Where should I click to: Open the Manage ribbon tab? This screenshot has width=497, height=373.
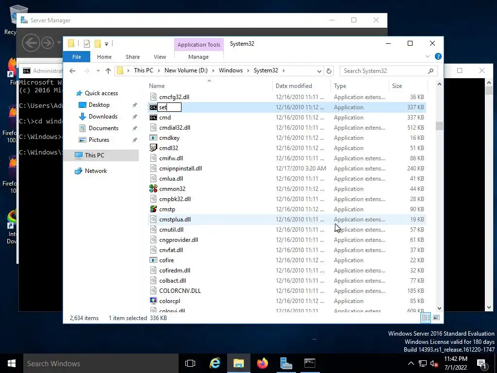[199, 57]
